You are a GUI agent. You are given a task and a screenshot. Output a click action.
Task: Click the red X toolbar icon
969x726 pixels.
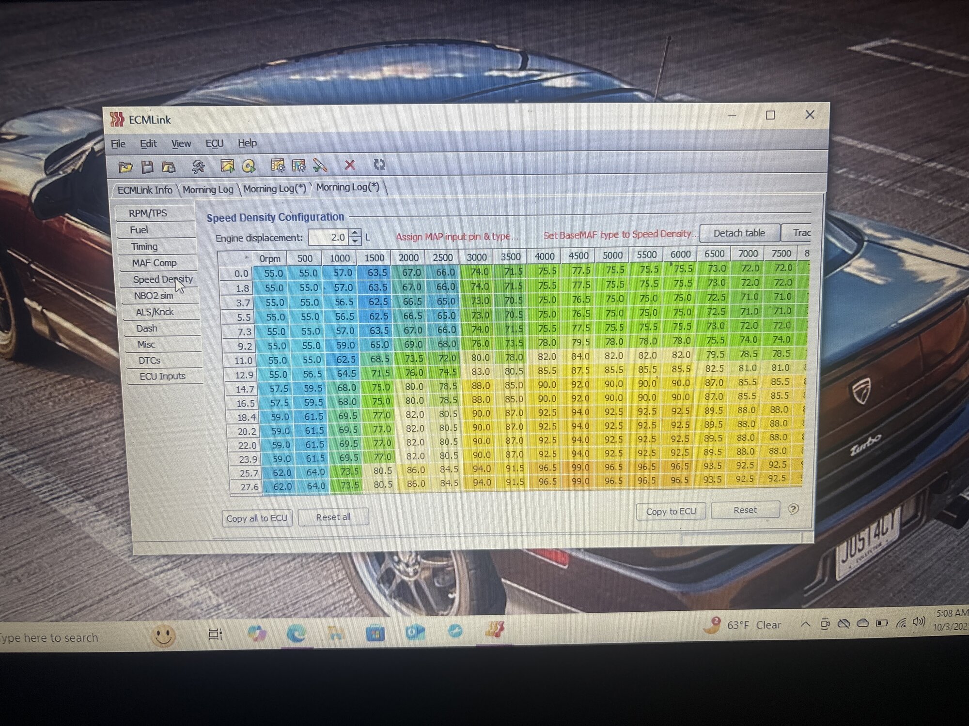pyautogui.click(x=350, y=165)
